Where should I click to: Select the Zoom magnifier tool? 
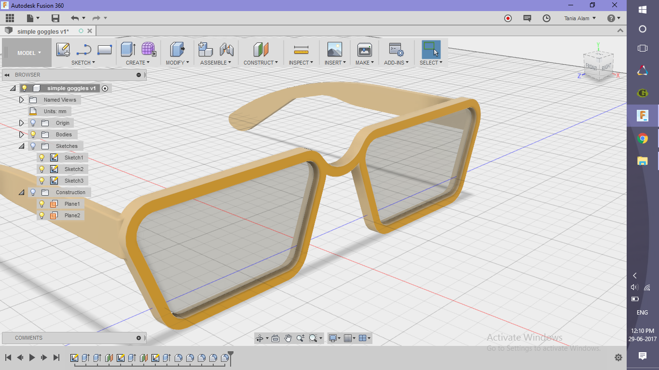[301, 338]
